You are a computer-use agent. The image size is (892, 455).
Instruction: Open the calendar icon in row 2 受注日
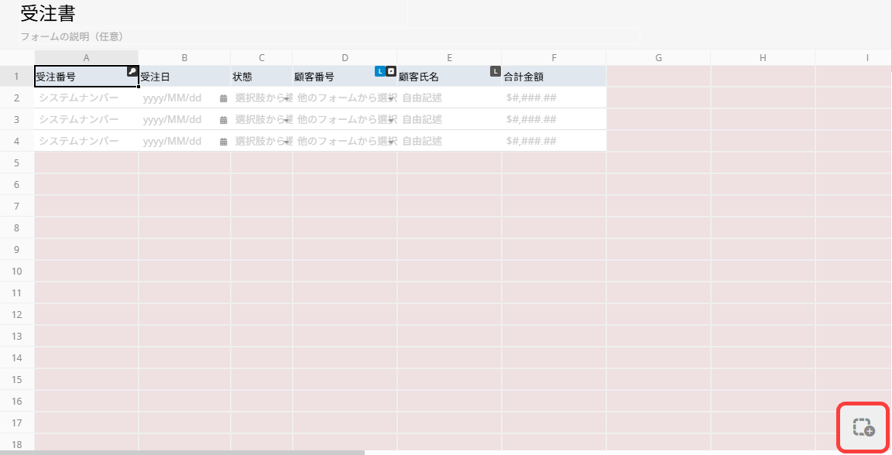[x=223, y=98]
